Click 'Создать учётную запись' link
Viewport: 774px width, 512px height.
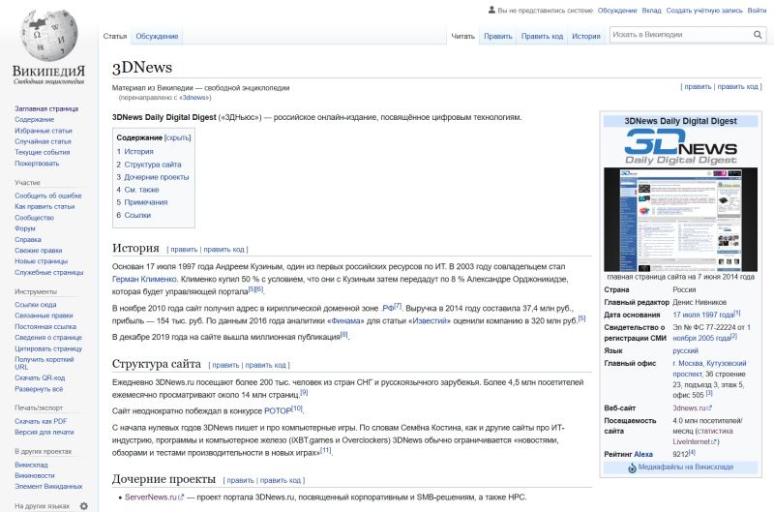tap(704, 11)
